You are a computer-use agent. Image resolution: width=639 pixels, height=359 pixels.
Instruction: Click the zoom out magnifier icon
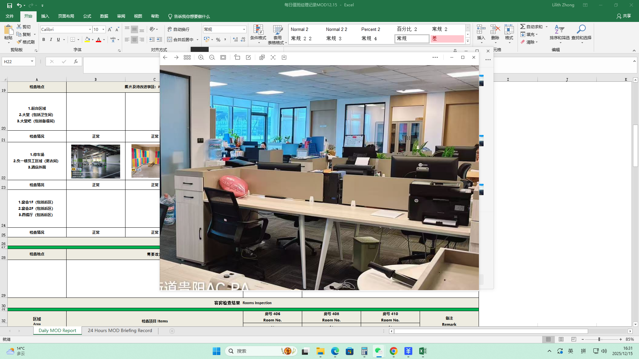pos(212,58)
